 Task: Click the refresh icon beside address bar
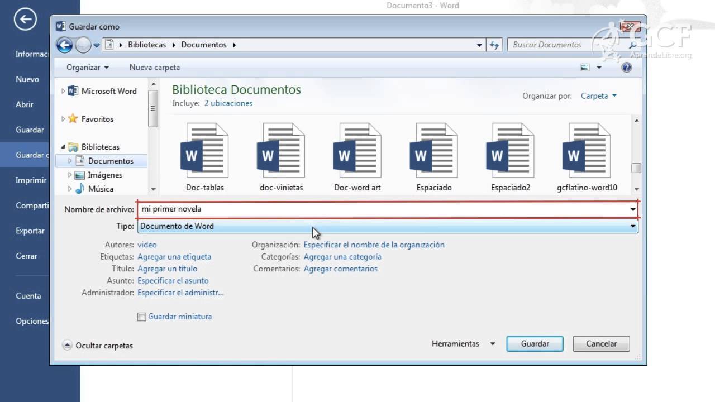(494, 45)
